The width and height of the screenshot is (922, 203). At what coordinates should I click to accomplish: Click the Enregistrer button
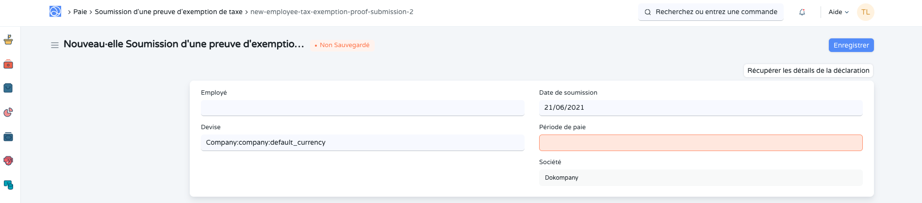point(851,45)
